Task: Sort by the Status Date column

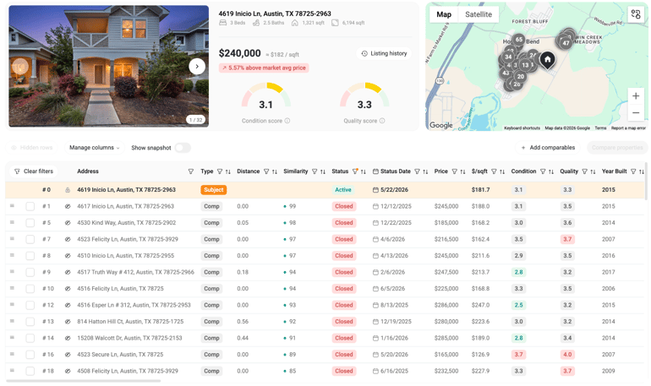Action: pos(425,171)
